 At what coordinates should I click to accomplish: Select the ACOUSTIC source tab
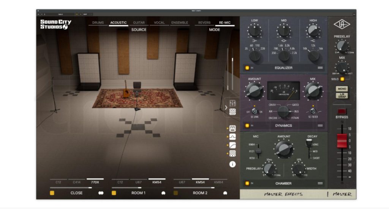click(x=119, y=22)
